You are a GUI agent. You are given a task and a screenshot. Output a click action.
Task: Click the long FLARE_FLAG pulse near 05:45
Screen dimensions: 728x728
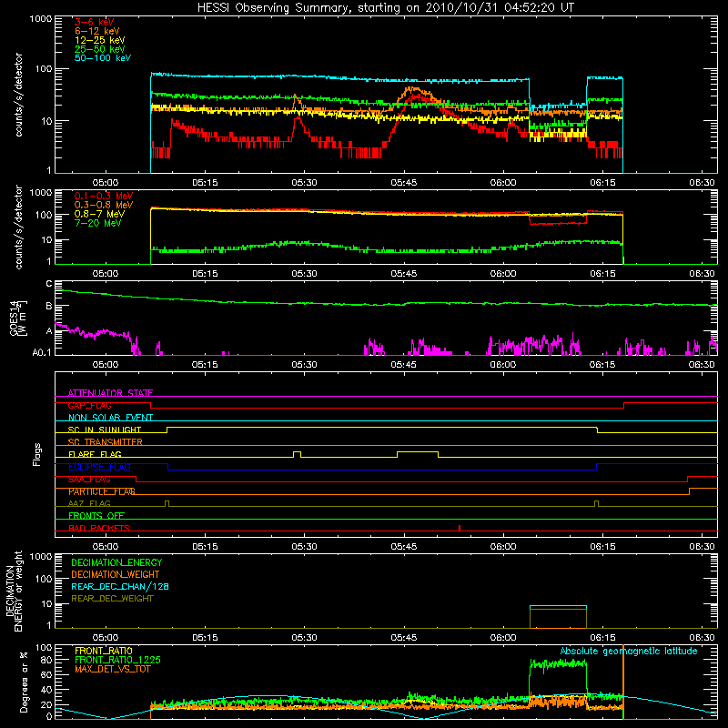click(x=418, y=454)
